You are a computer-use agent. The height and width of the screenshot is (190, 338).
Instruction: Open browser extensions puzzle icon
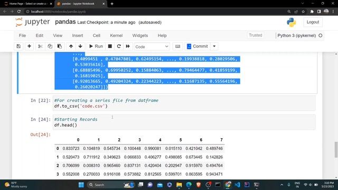(x=312, y=12)
